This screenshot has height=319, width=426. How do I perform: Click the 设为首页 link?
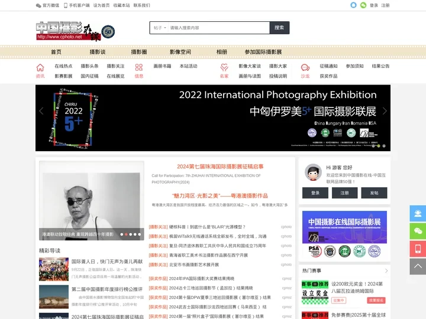coord(101,5)
